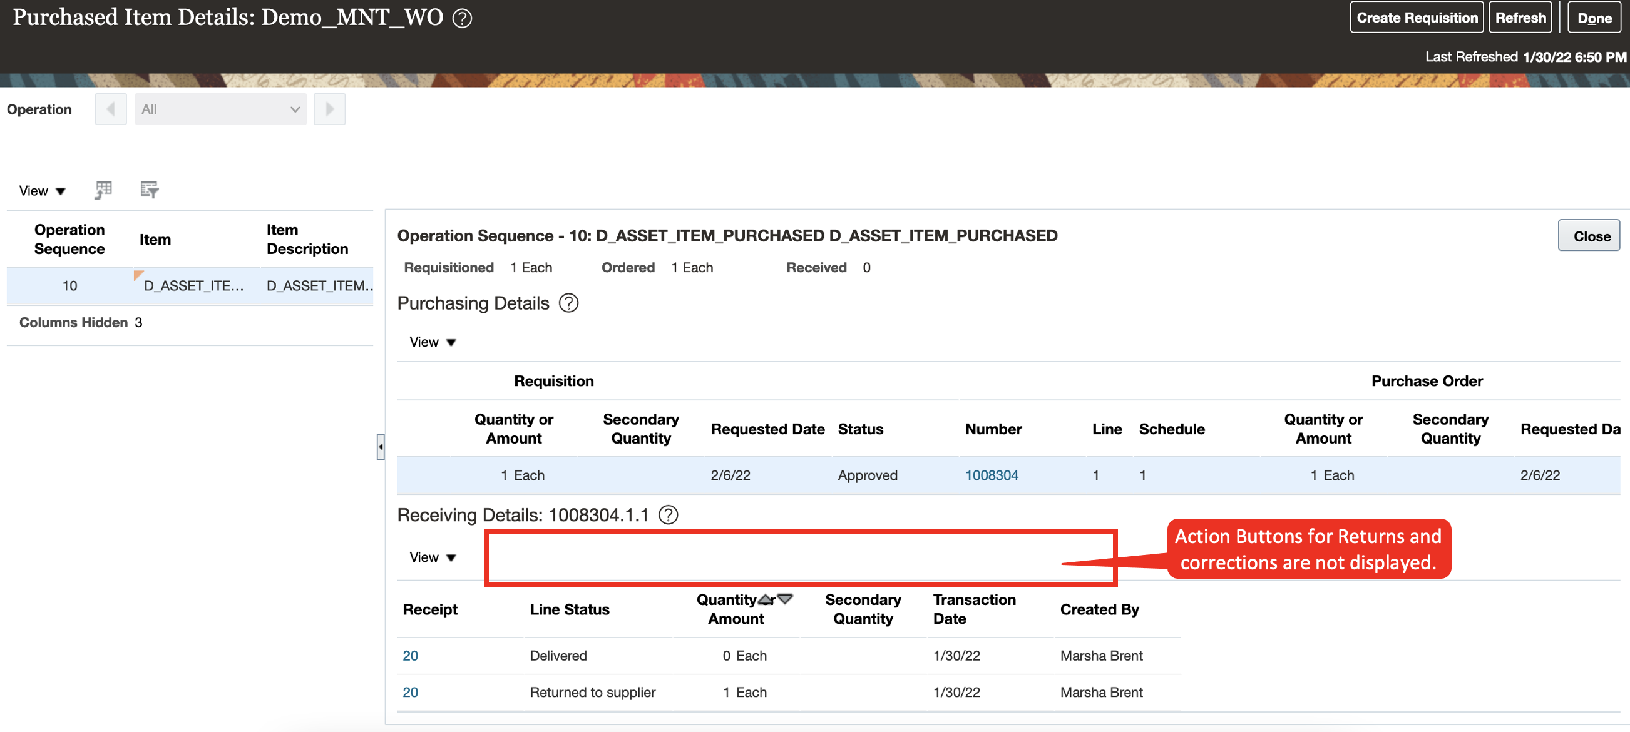Viewport: 1630px width, 732px height.
Task: Go to next operation arrow
Action: pyautogui.click(x=329, y=109)
